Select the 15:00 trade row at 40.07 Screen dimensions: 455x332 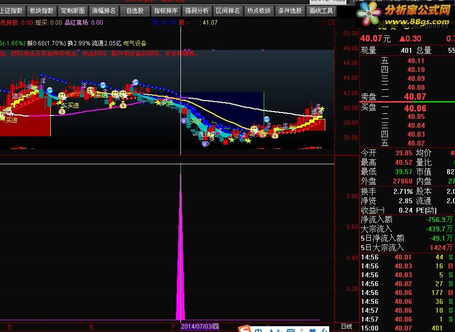pyautogui.click(x=407, y=328)
